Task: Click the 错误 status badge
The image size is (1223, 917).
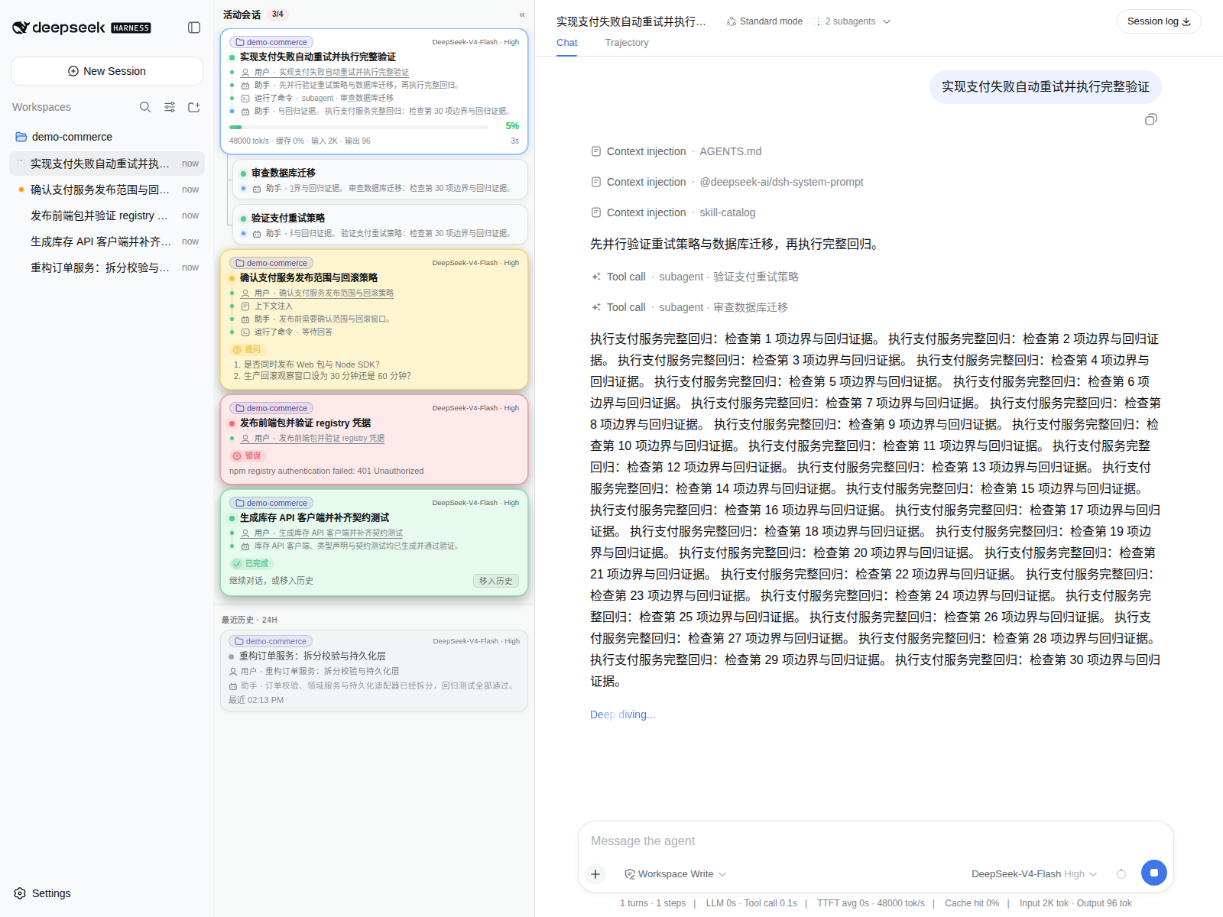Action: [x=247, y=455]
